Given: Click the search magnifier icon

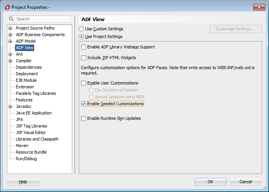Looking at the screenshot, I should pos(12,19).
